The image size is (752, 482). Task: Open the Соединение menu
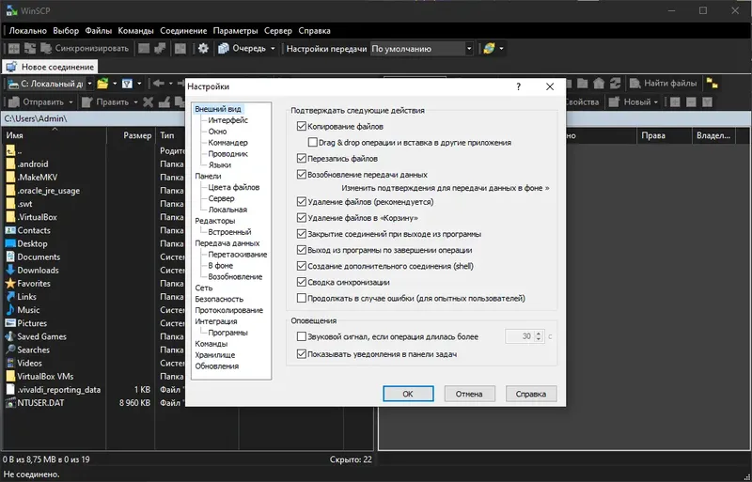click(183, 31)
